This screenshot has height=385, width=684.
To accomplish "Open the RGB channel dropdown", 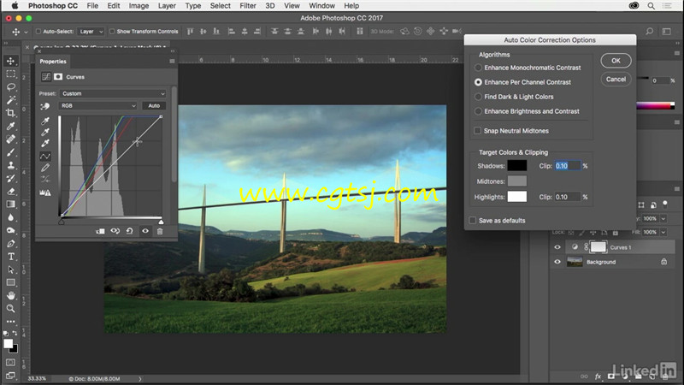I will [x=97, y=105].
